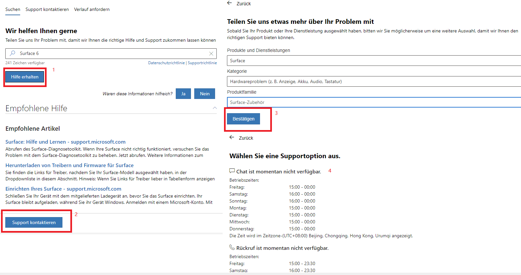Open the Verlauf anfordern tab
This screenshot has height=275, width=521.
(92, 10)
